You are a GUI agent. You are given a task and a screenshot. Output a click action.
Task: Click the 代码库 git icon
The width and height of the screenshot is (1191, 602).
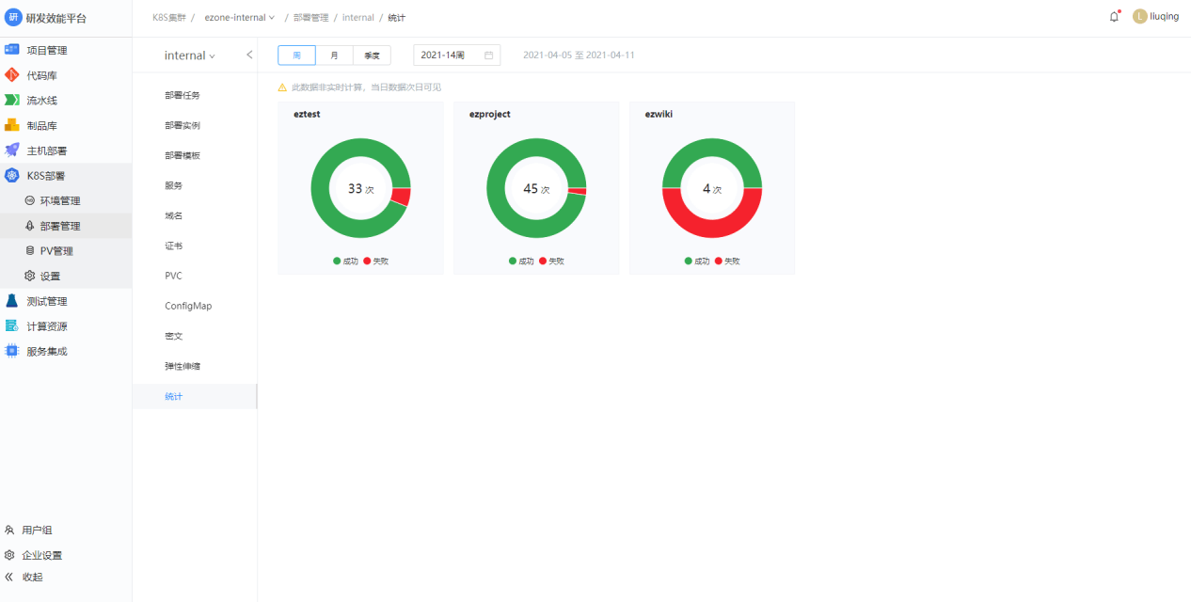pos(12,75)
